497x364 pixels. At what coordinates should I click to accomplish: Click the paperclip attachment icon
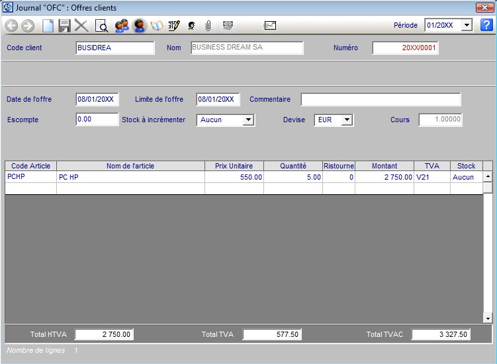coord(208,26)
